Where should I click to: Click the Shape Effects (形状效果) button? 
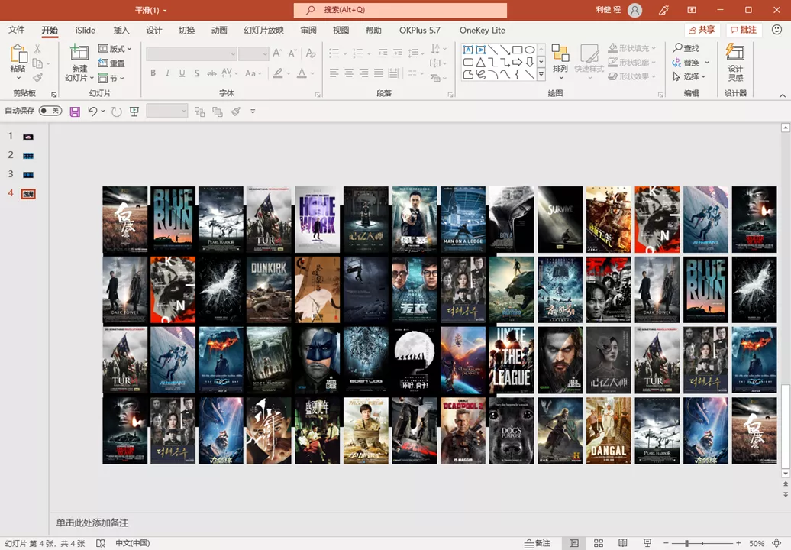click(632, 76)
